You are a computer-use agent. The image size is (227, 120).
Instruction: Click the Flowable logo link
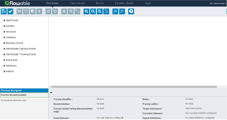[17, 3]
